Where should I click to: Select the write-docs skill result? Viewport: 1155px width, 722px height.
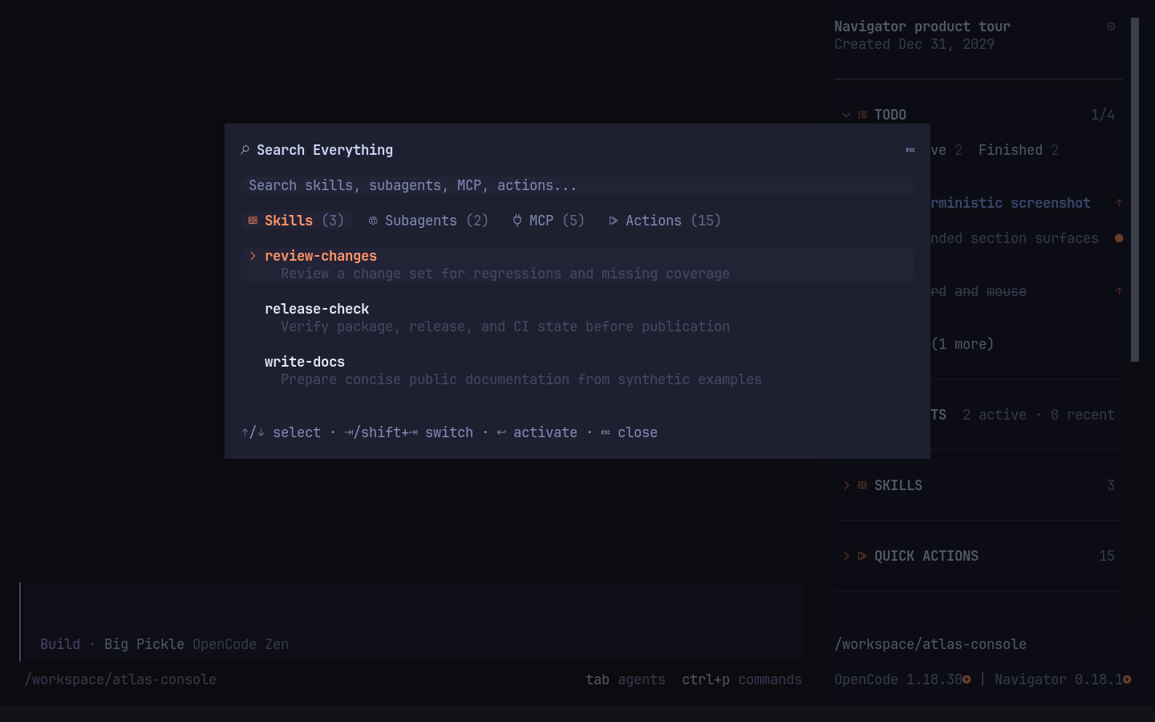tap(577, 371)
